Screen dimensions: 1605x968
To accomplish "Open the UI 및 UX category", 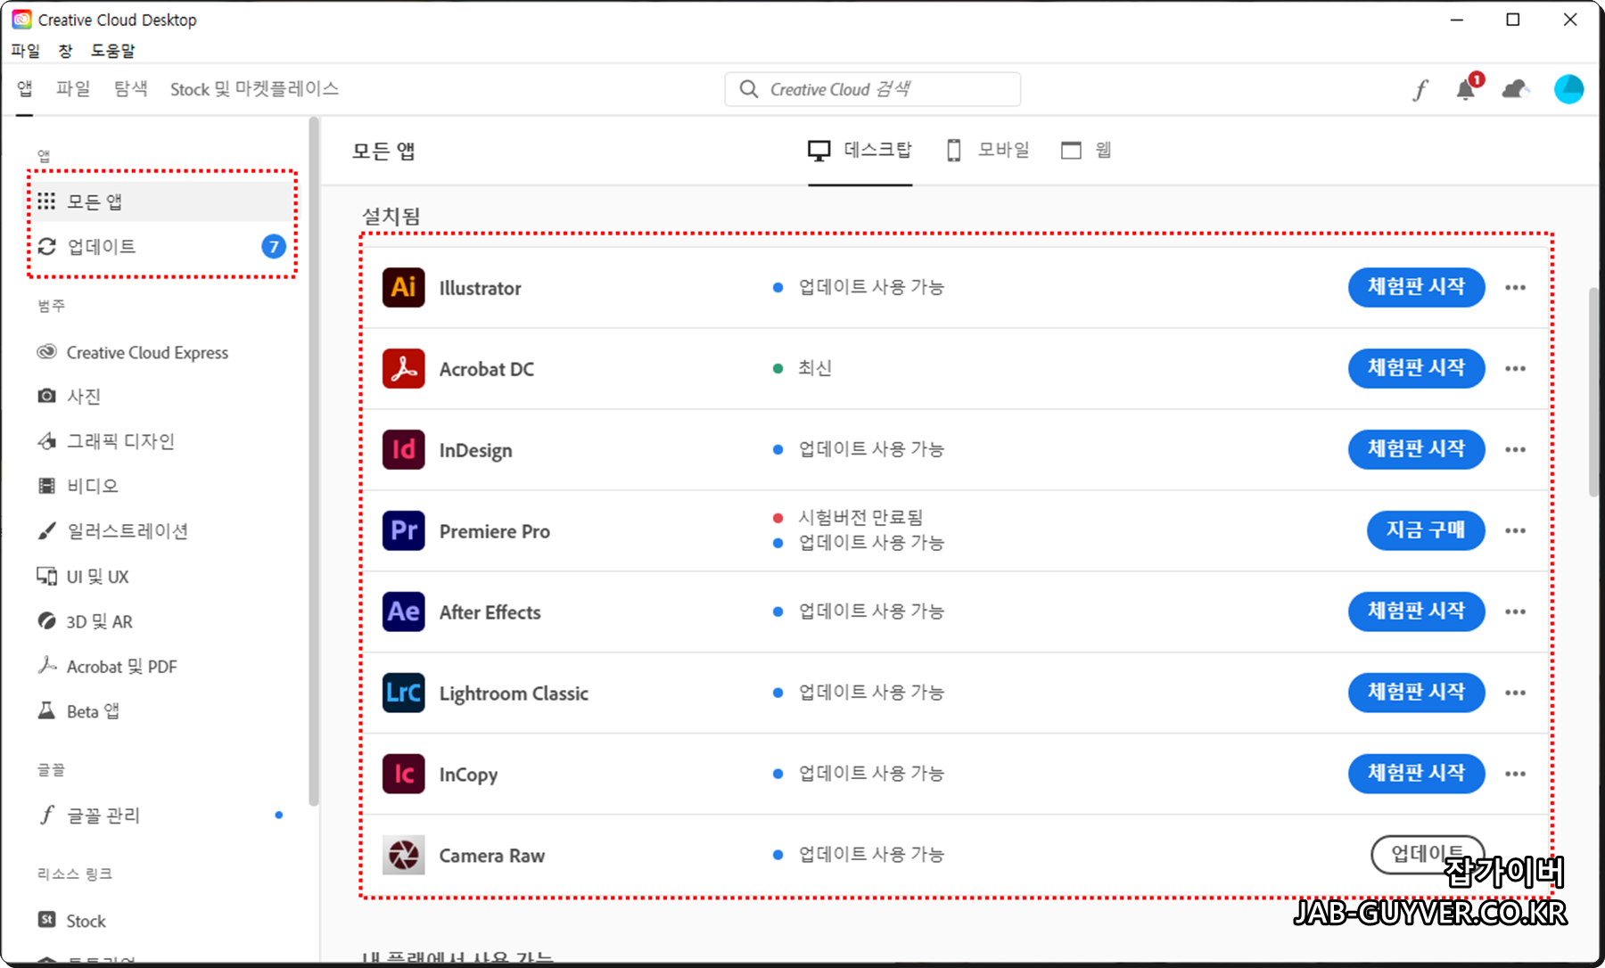I will pyautogui.click(x=83, y=577).
